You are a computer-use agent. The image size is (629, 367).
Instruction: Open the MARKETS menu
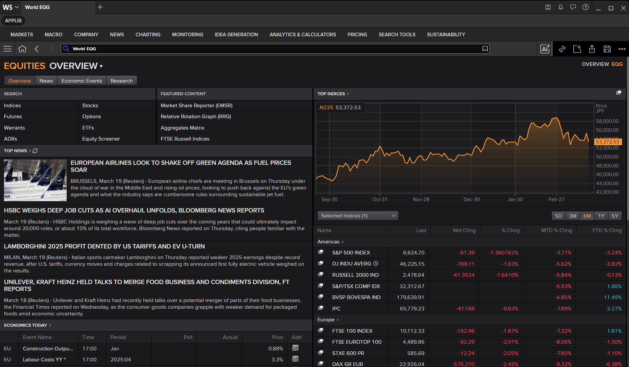point(22,35)
